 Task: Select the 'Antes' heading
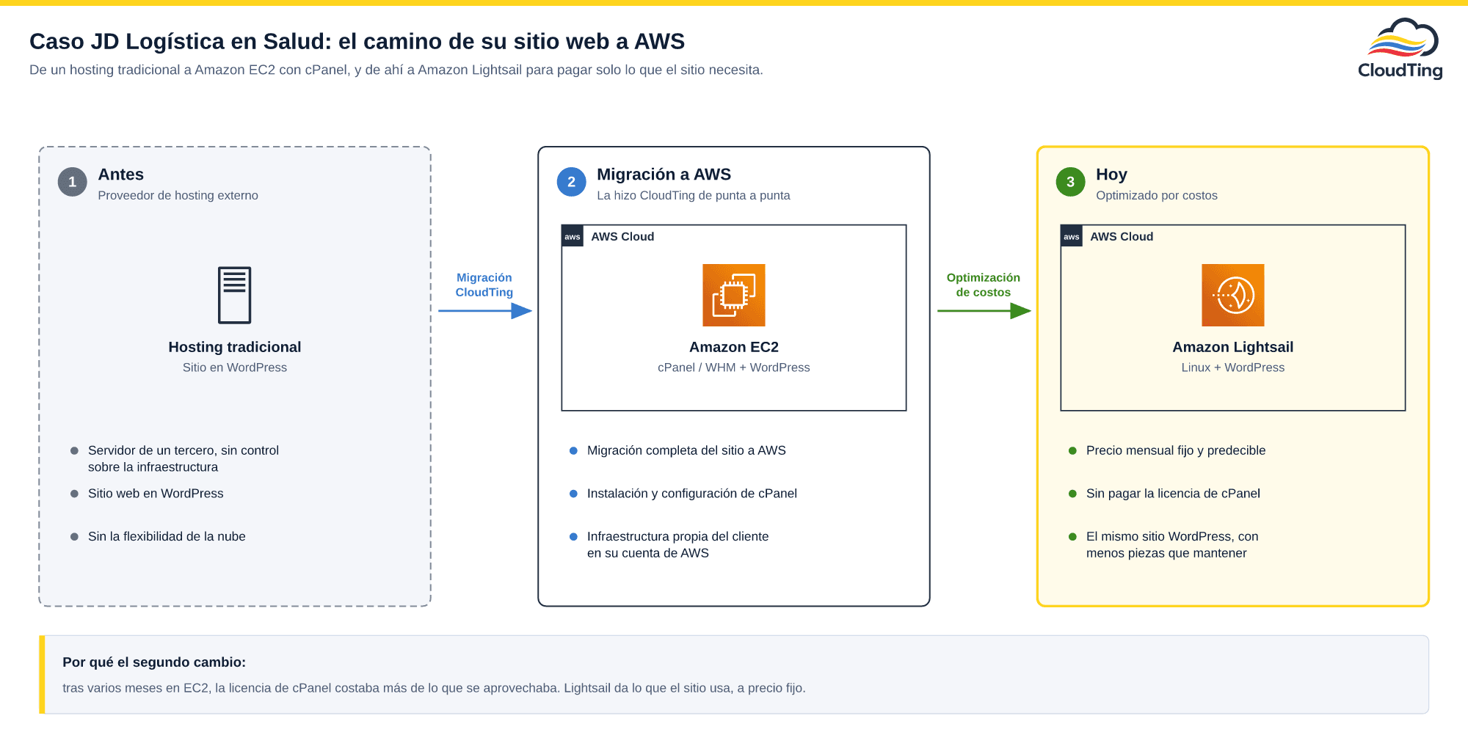tap(121, 175)
